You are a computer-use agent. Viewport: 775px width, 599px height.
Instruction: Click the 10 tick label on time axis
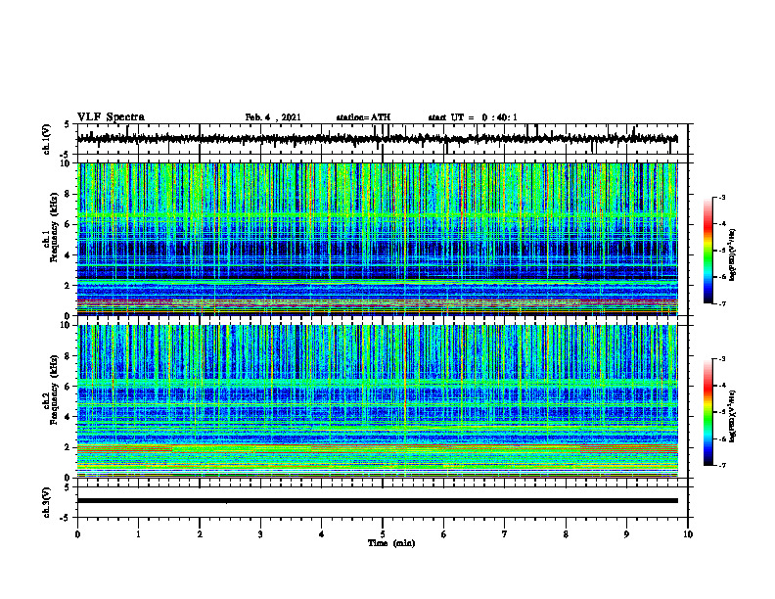click(688, 534)
